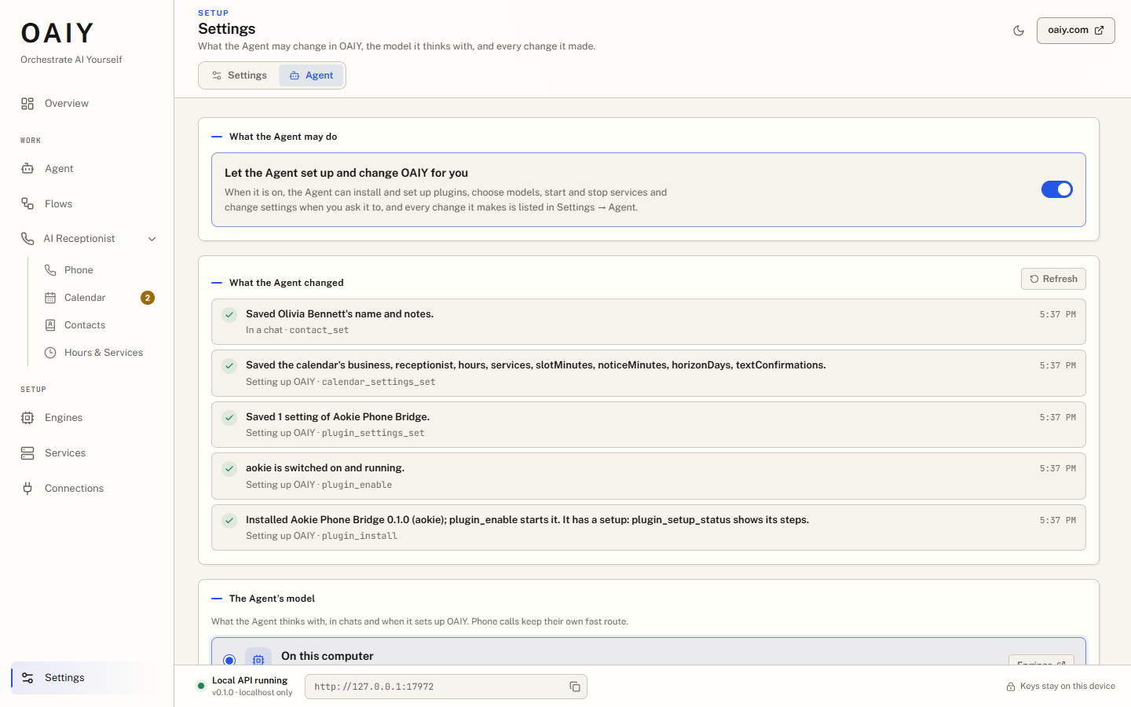Collapse the AI Receptionist chevron
1131x707 pixels.
click(x=152, y=239)
